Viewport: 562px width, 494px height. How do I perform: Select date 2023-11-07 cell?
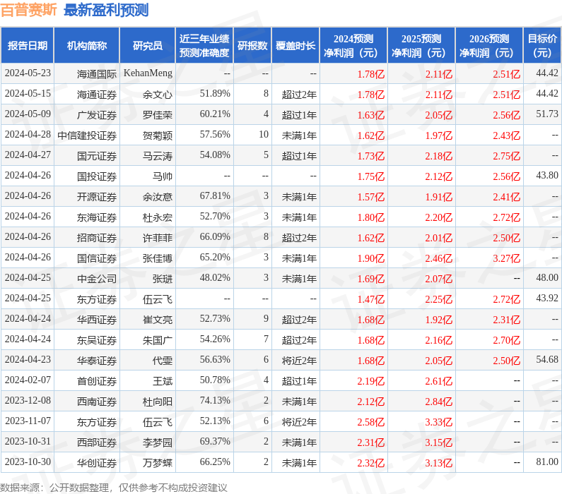pos(28,421)
